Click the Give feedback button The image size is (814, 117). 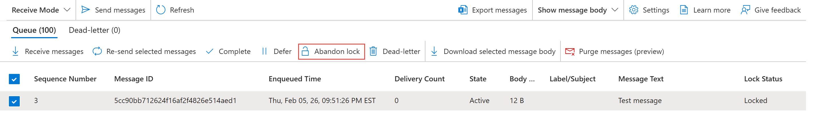pyautogui.click(x=771, y=10)
